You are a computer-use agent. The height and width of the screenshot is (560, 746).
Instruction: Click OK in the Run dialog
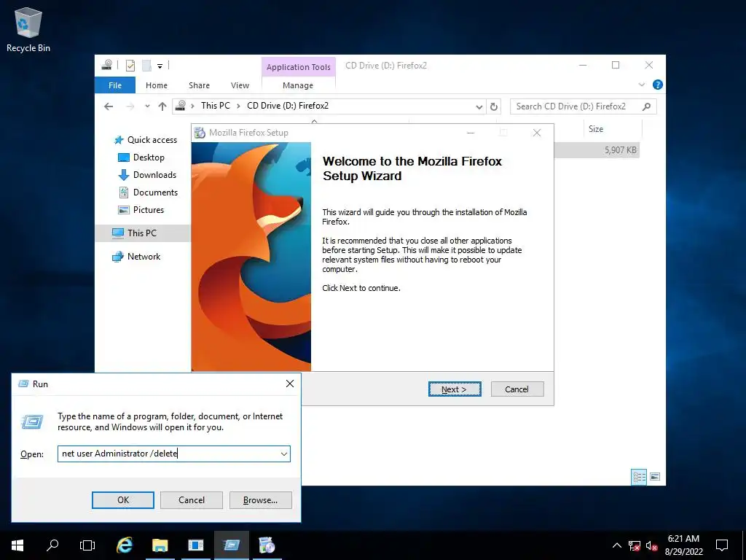(122, 500)
